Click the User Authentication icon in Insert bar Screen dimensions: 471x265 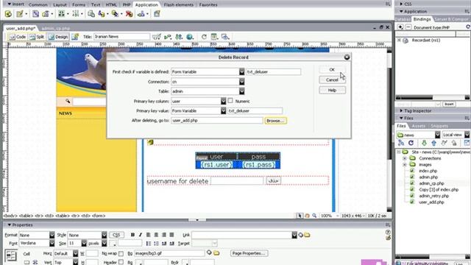141,14
